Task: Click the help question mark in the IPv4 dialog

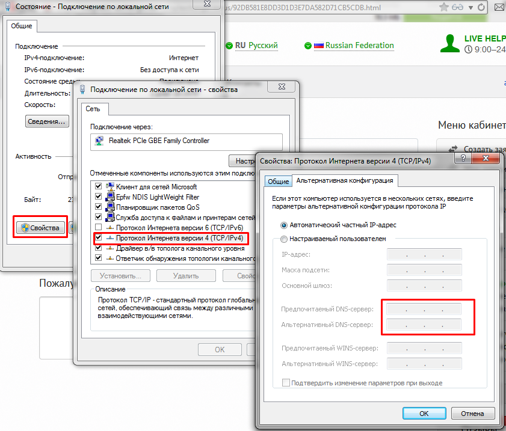Action: pos(463,160)
